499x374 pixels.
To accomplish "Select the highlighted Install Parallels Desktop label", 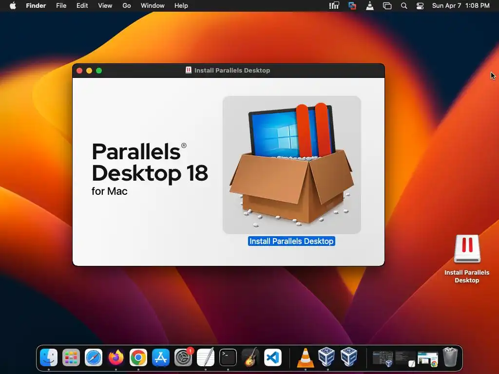I will pyautogui.click(x=291, y=241).
